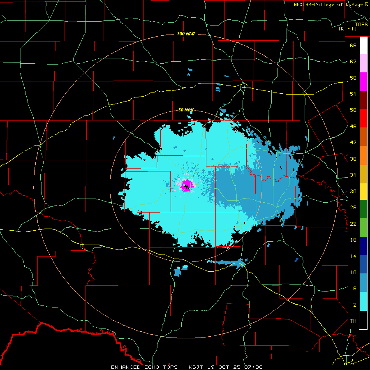370x370 pixels.
Task: Click the black TH threshold swatch
Action: [363, 320]
